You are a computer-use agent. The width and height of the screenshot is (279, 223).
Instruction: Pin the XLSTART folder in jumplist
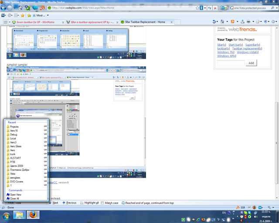tap(45, 157)
